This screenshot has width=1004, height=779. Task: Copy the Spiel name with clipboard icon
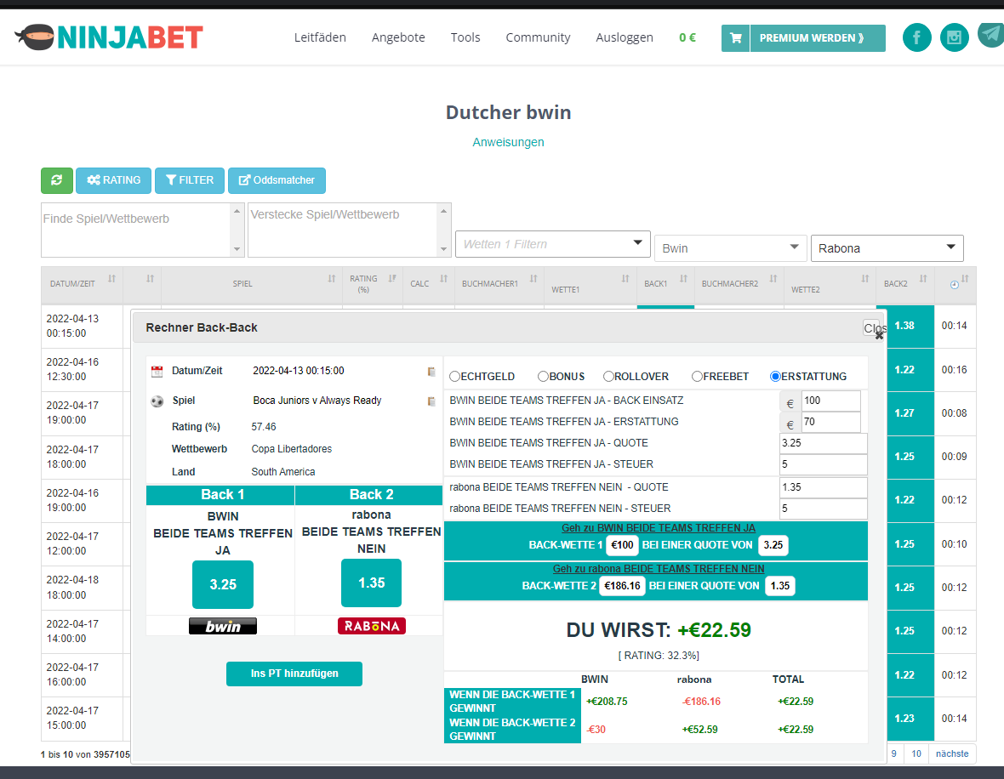pos(431,401)
